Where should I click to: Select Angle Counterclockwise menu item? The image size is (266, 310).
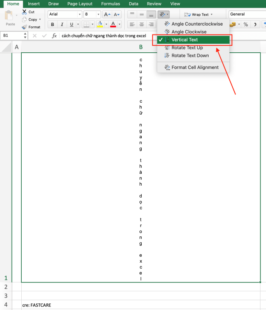click(x=193, y=24)
